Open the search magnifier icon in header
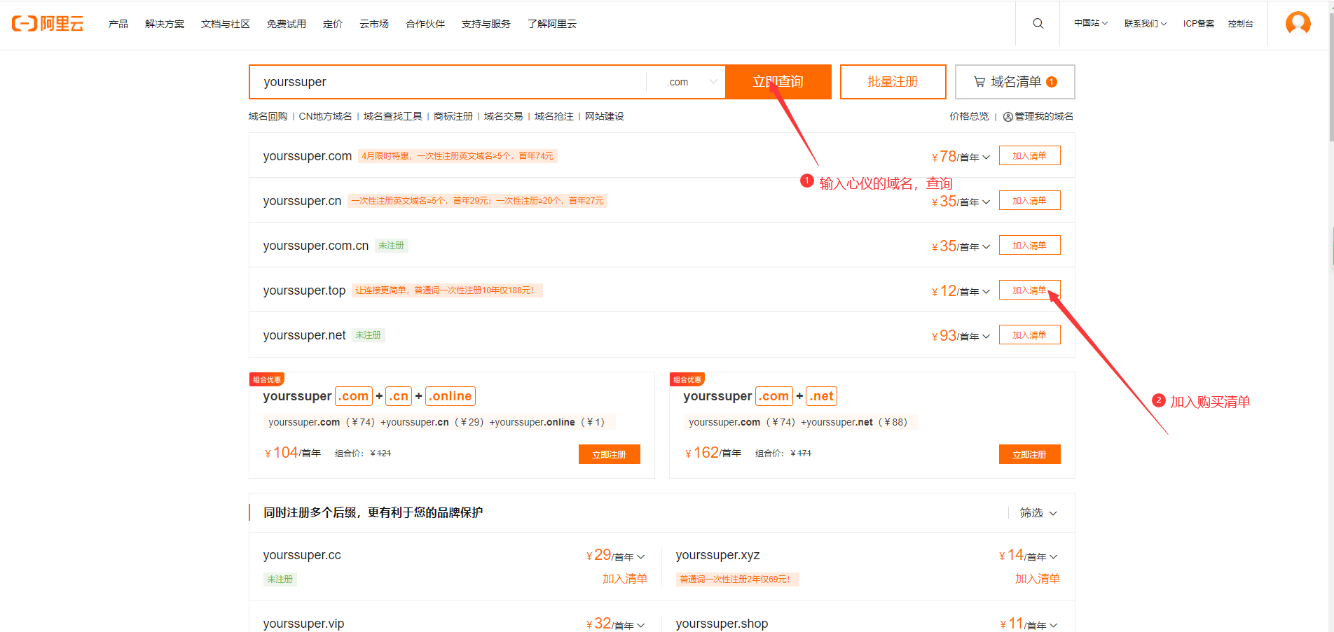This screenshot has width=1334, height=632. point(1038,24)
